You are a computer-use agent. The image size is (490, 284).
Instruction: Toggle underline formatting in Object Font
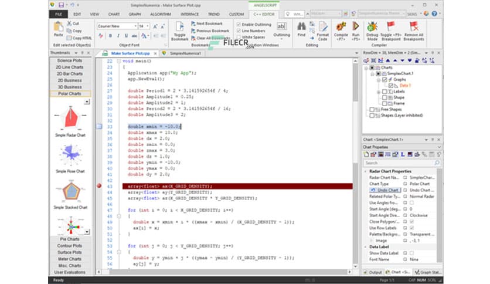(126, 36)
